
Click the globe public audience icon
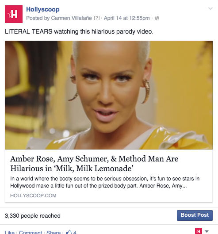tap(157, 18)
